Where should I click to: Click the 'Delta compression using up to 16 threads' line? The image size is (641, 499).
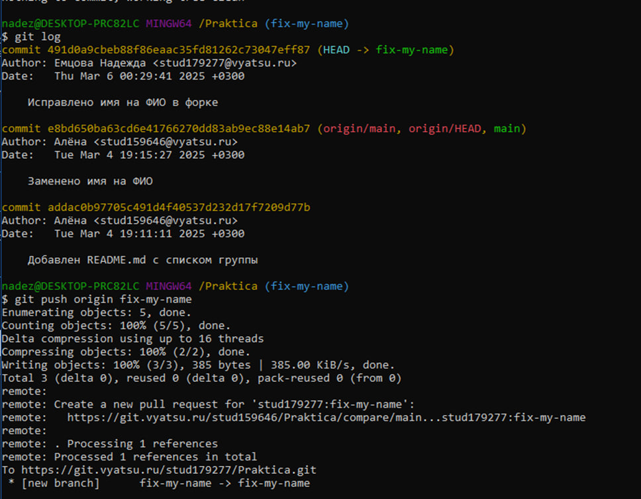tap(132, 339)
